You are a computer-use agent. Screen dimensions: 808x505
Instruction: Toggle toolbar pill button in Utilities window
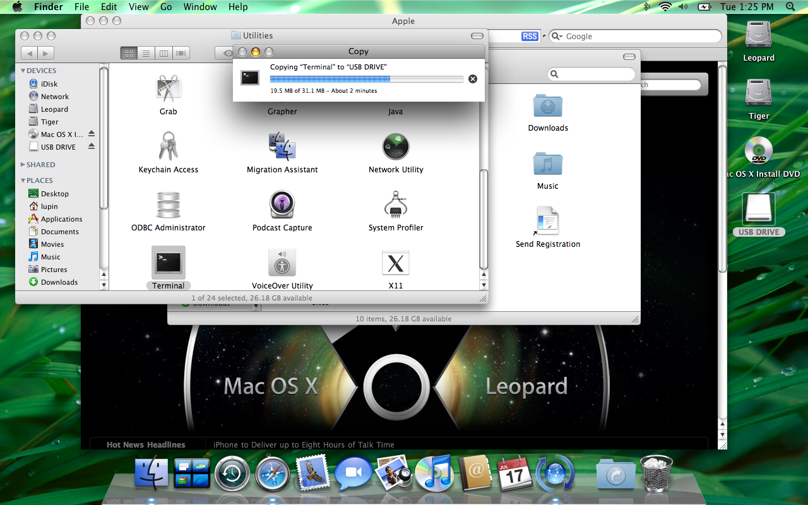(x=477, y=36)
